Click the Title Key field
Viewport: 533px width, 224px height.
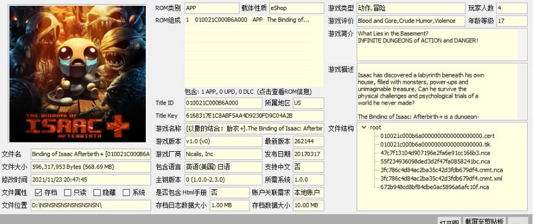pos(254,116)
